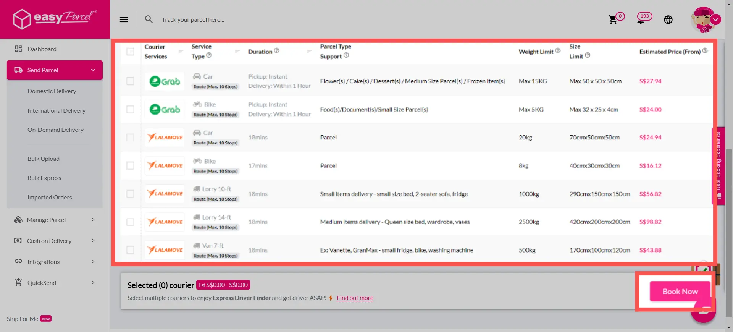Click the Lalamove Lorry 10-ft logo
The width and height of the screenshot is (733, 332).
(x=165, y=194)
